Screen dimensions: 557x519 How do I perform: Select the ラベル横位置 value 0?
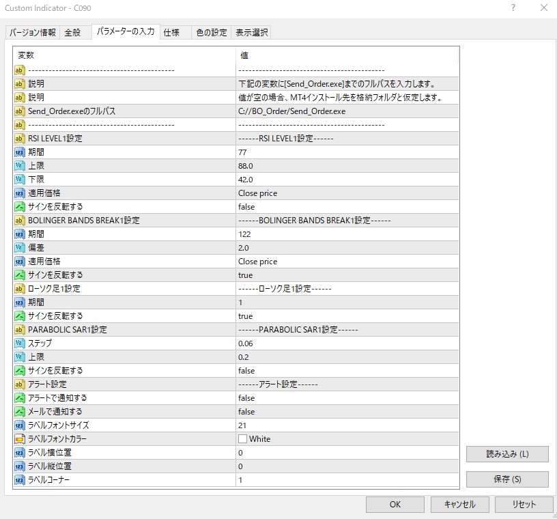240,453
